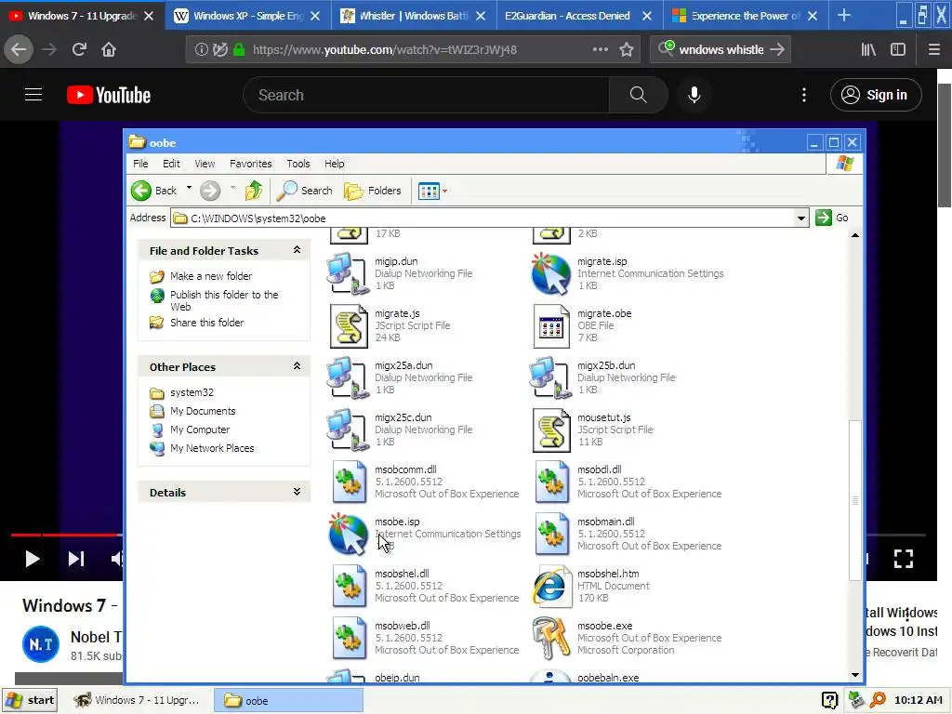Select msobweb.dll file icon
Image resolution: width=952 pixels, height=714 pixels.
point(350,638)
